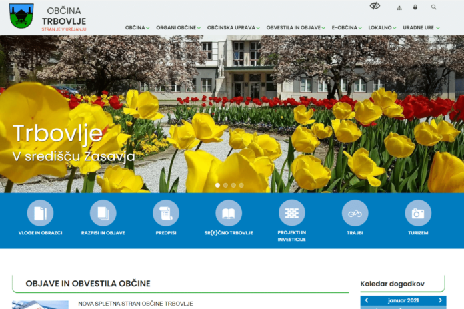Open the TRAJBI link label

(x=355, y=233)
